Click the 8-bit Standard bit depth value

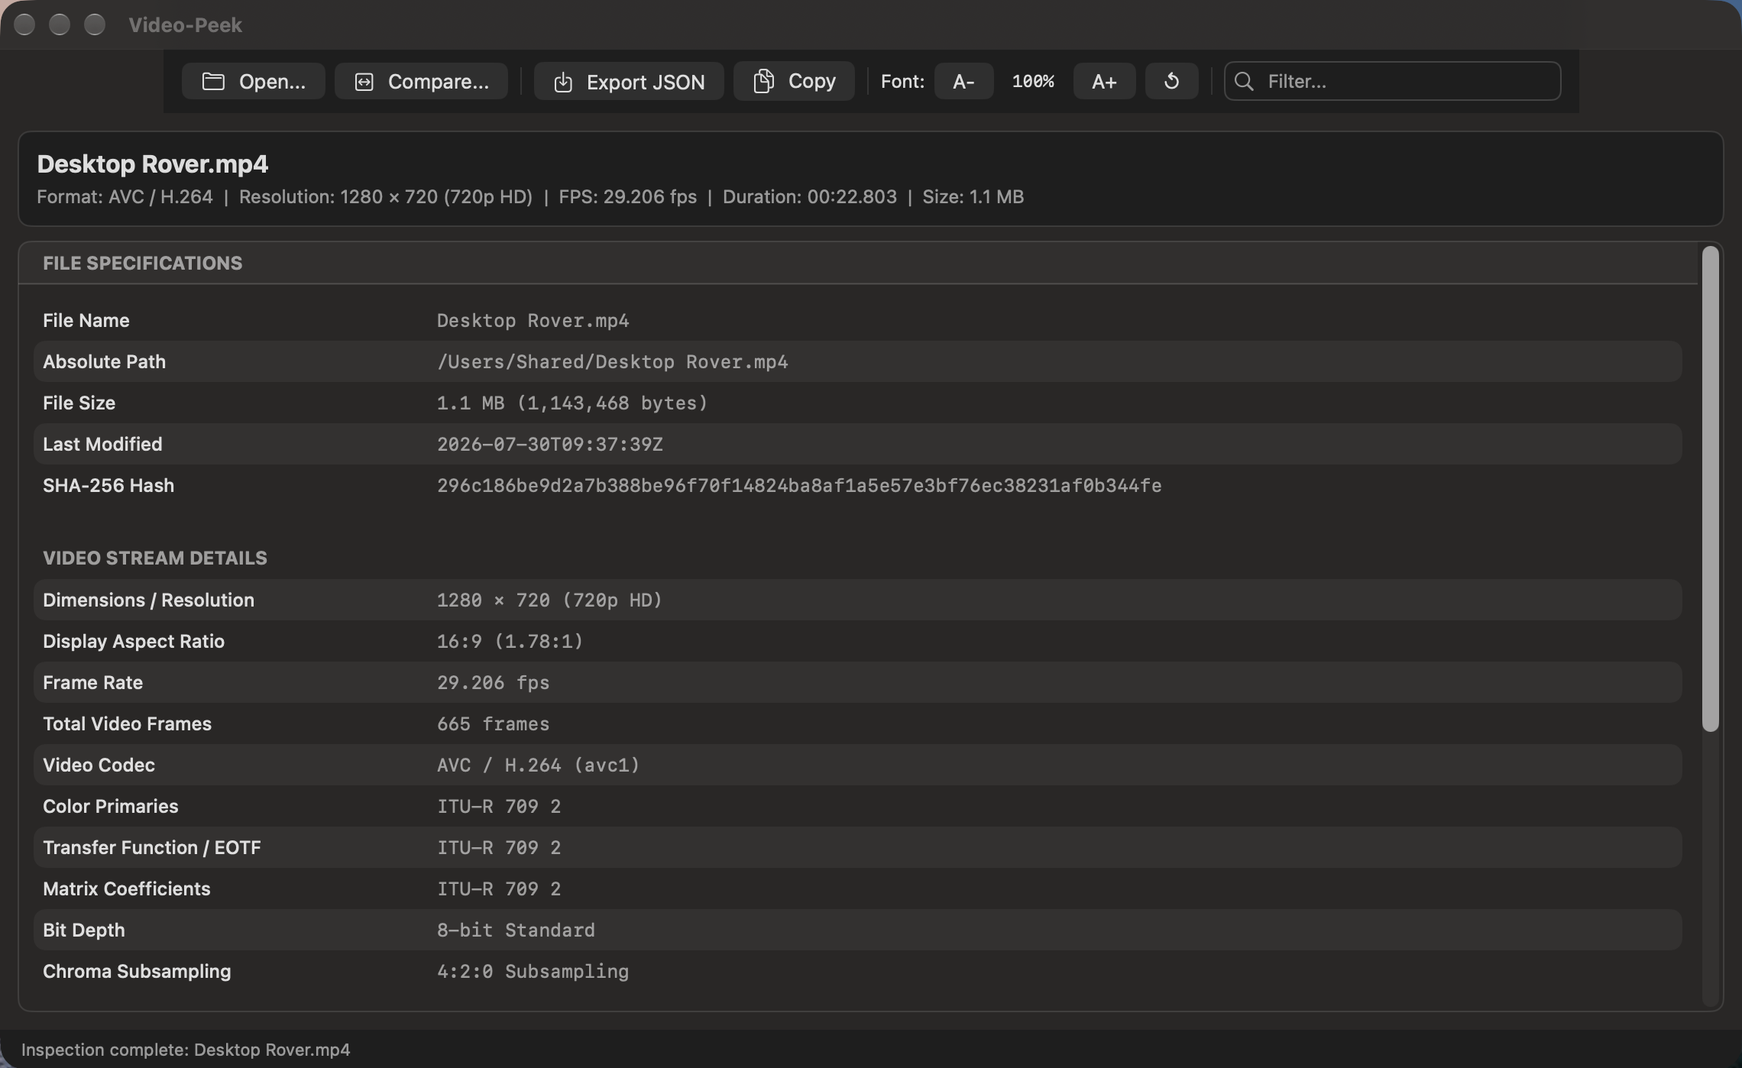[x=516, y=930]
